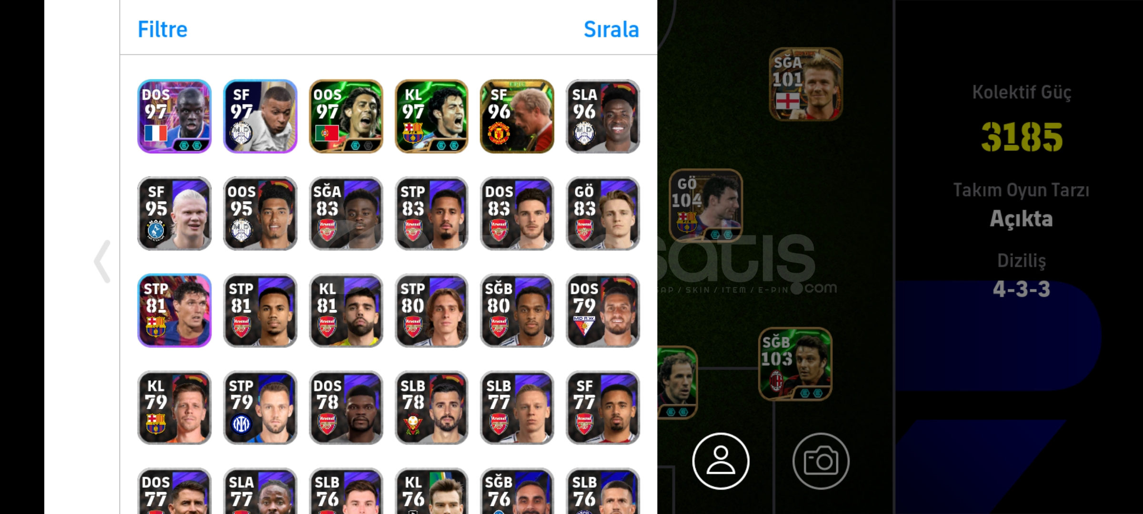The image size is (1143, 514).
Task: Tap the 4-3-3 formation label
Action: [1022, 289]
